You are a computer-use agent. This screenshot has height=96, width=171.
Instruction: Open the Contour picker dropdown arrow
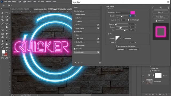click(x=121, y=38)
